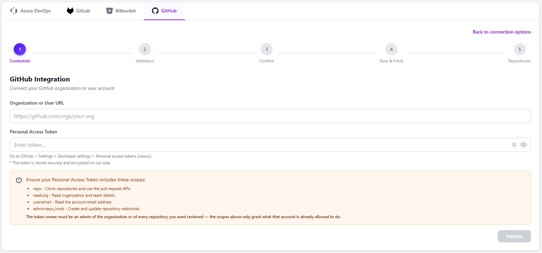The image size is (542, 253).
Task: Select the GitHub tab
Action: coord(164,11)
